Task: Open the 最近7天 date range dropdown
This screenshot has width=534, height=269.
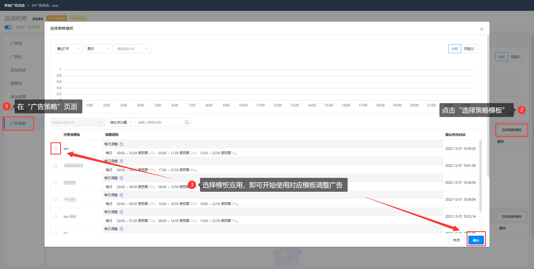Action: pos(68,49)
